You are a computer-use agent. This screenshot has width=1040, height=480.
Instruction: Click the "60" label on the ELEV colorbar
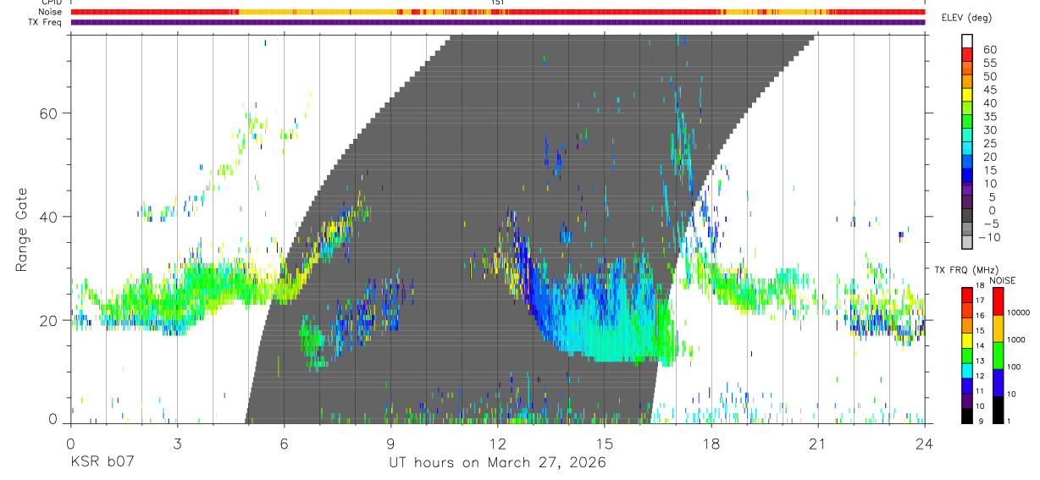pyautogui.click(x=989, y=50)
